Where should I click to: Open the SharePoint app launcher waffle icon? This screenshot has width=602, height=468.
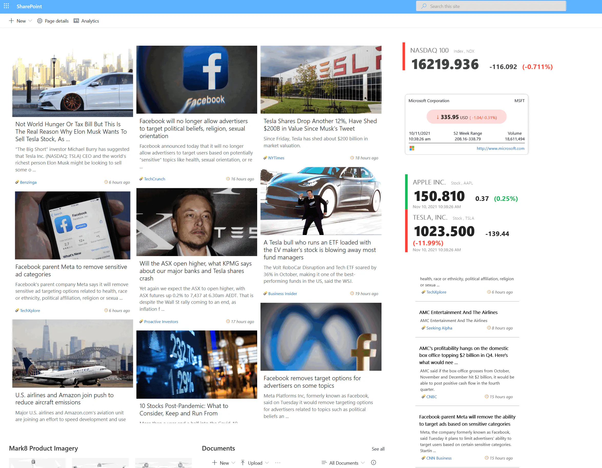tap(6, 6)
